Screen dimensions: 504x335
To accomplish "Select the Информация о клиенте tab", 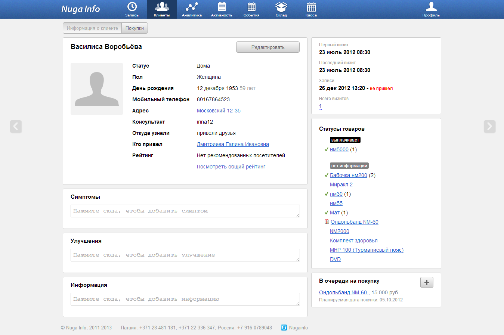I will [x=92, y=28].
